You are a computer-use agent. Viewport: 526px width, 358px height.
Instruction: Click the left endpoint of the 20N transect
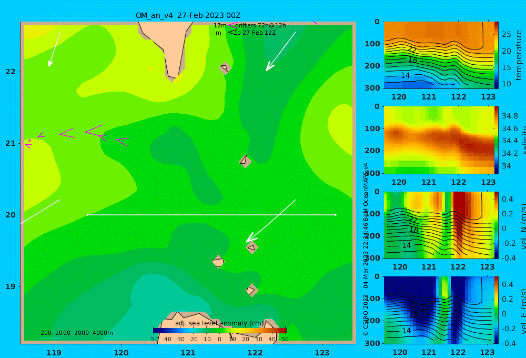pyautogui.click(x=87, y=215)
